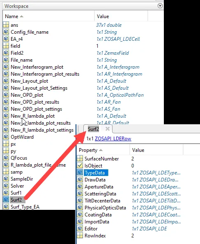200x244 pixels.
Task: Open the ZOSAPI_LDERow class link
Action: click(113, 139)
